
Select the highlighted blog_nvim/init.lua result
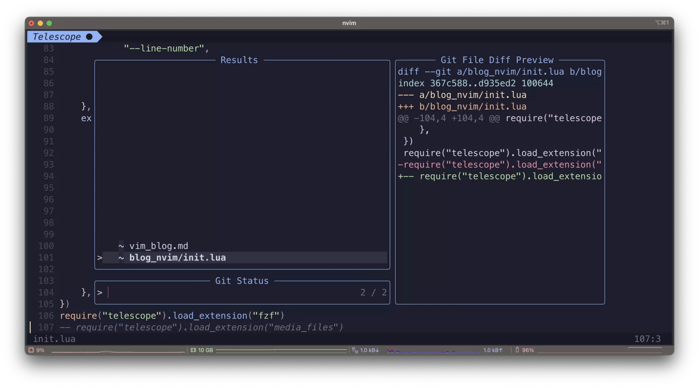177,258
